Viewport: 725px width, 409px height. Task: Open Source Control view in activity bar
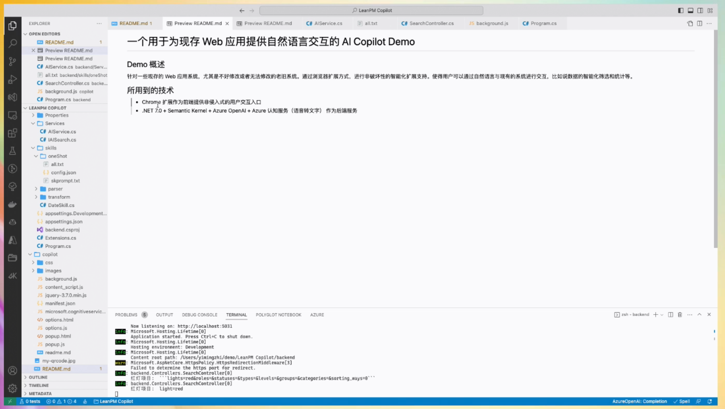[x=12, y=61]
